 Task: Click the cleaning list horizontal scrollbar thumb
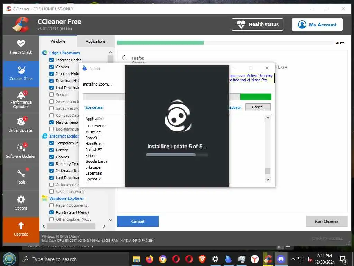click(71, 226)
